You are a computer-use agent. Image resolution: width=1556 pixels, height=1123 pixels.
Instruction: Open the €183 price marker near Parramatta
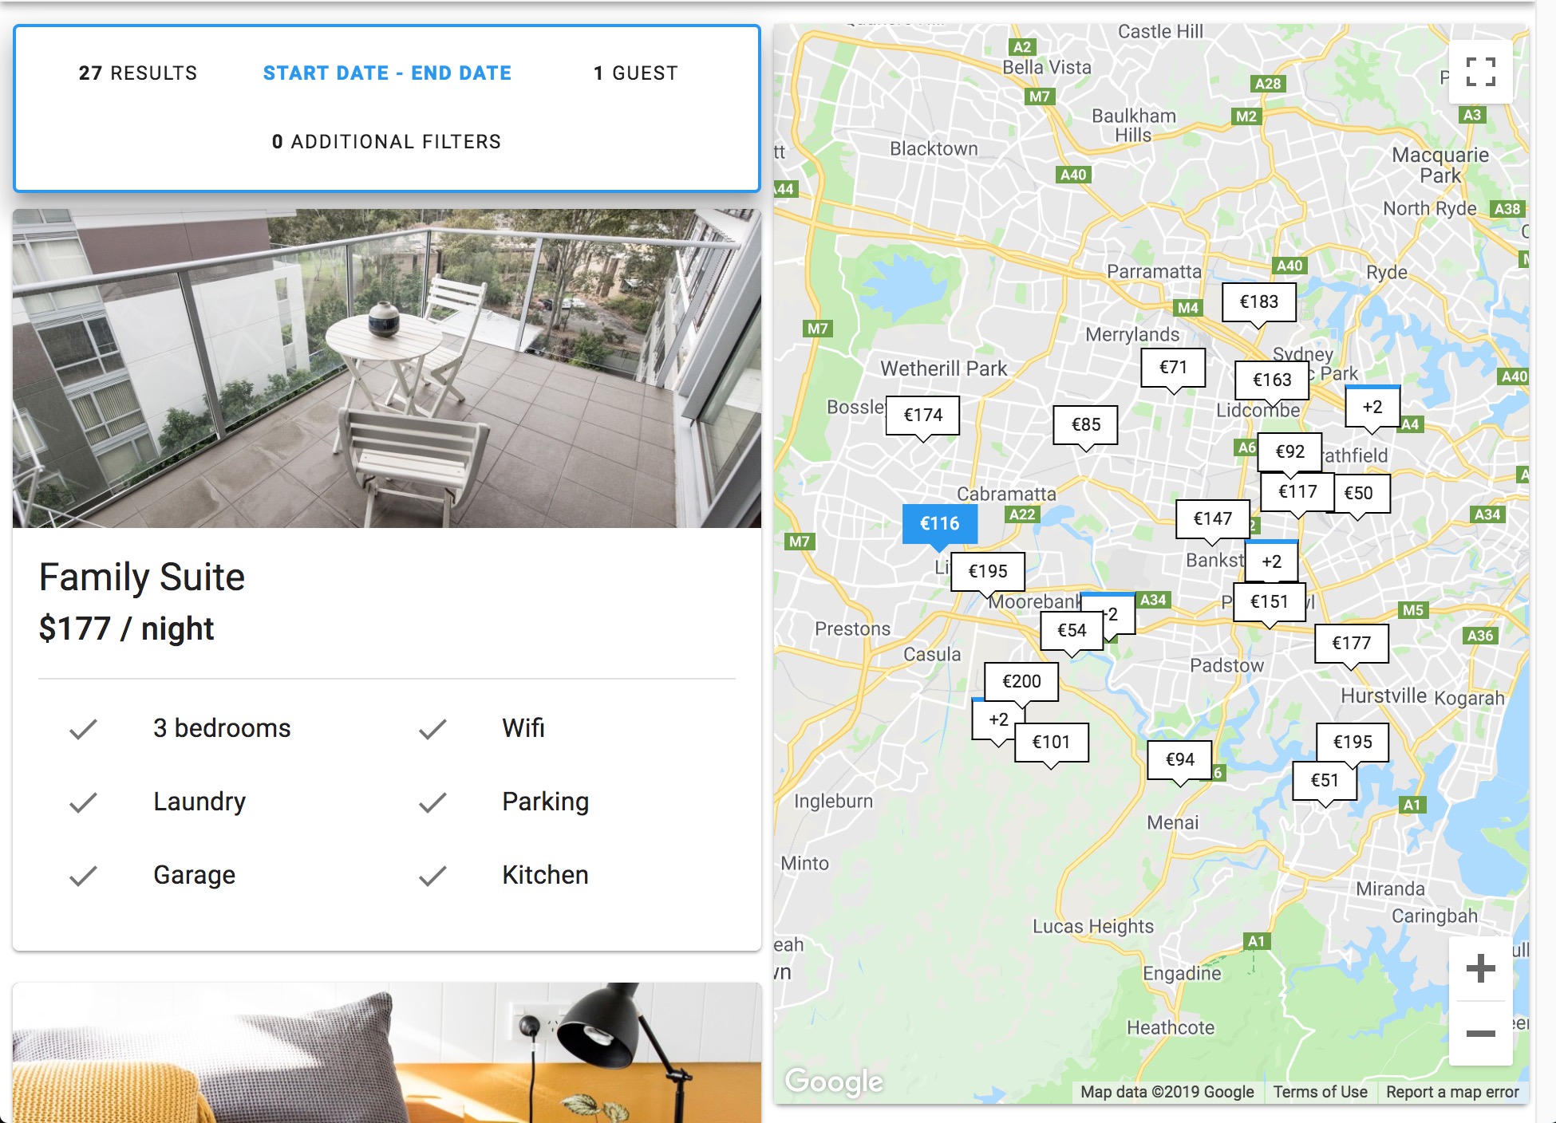tap(1258, 302)
